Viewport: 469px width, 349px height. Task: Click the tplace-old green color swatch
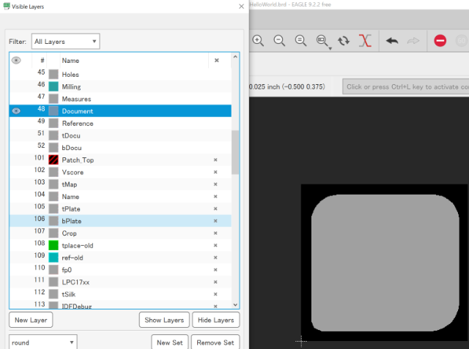[x=53, y=245]
